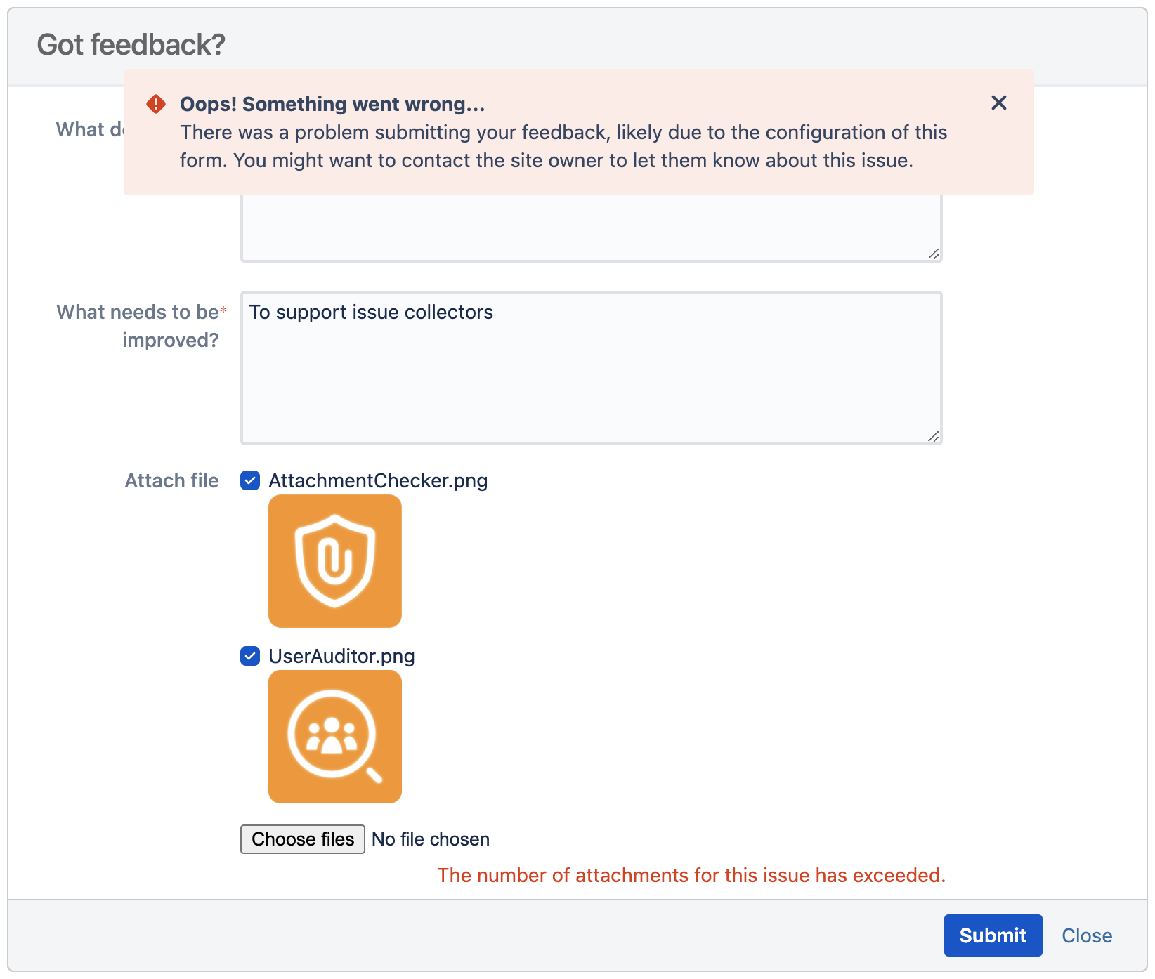This screenshot has width=1155, height=979.
Task: Click the red attachments exceeded error message
Action: (691, 876)
